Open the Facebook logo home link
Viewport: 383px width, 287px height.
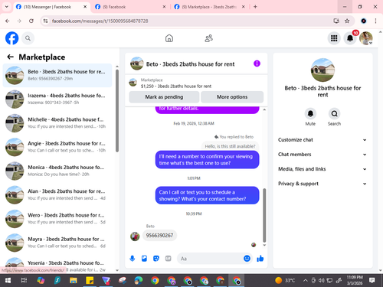coord(12,38)
